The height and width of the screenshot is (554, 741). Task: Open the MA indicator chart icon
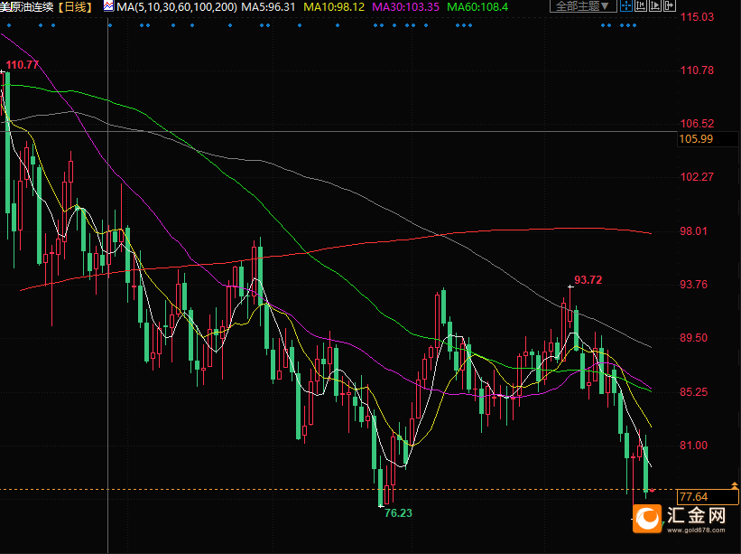[x=108, y=6]
